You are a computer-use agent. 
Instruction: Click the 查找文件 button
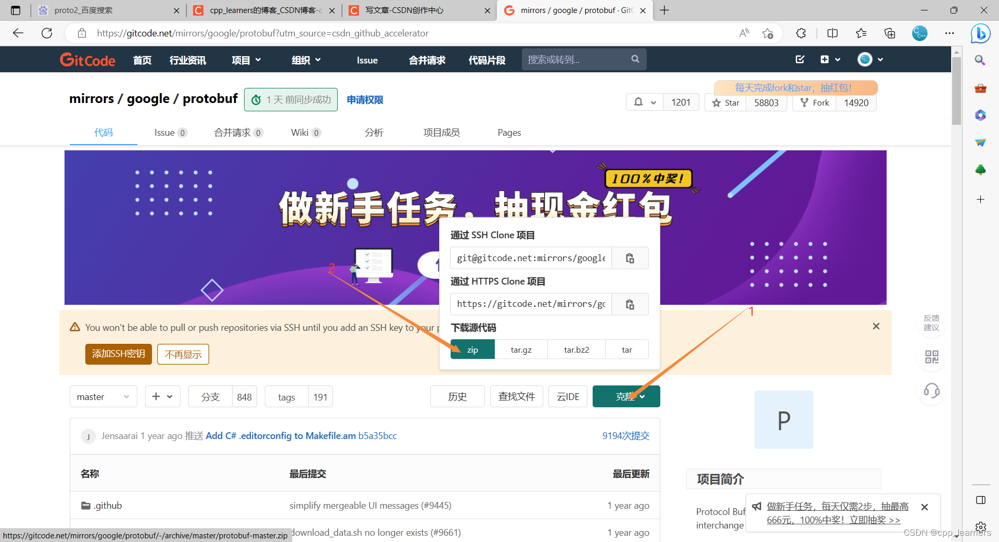pos(516,397)
